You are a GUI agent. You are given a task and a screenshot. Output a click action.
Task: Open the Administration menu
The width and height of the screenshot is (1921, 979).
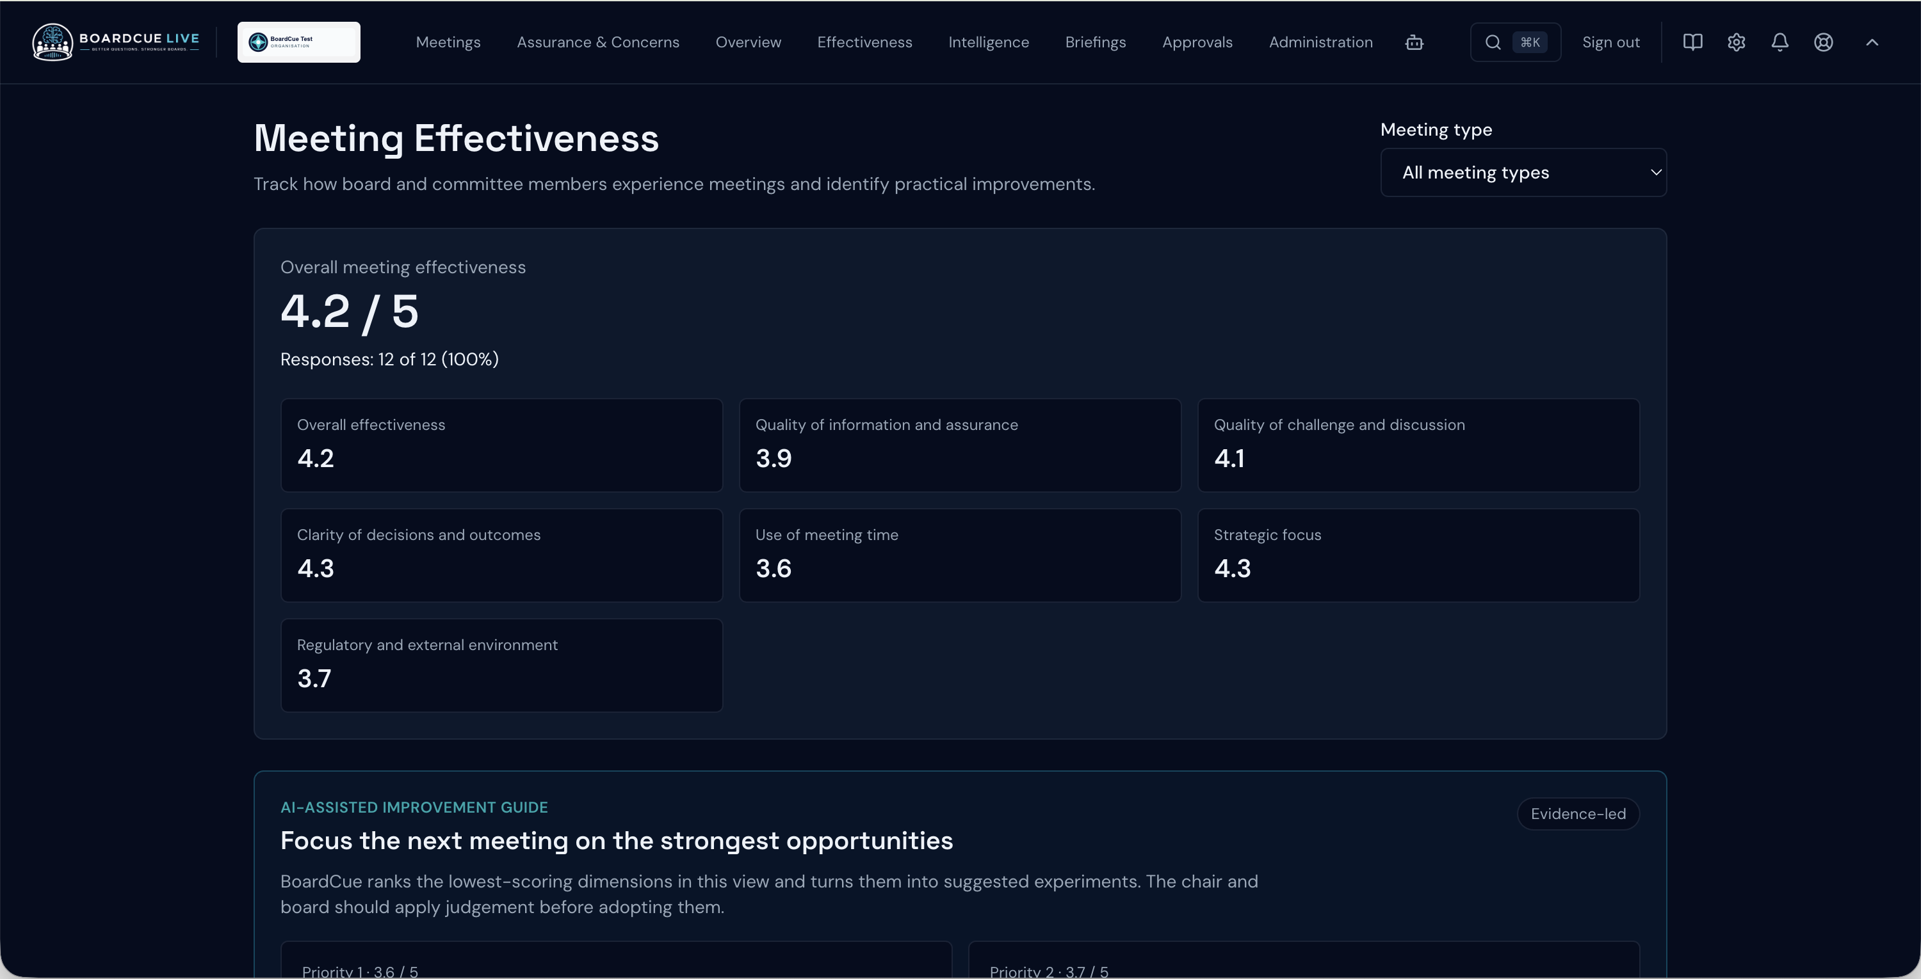click(1320, 42)
